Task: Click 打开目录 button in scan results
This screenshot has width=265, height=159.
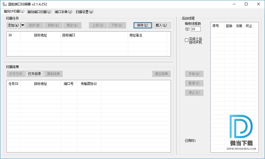Action: point(34,74)
